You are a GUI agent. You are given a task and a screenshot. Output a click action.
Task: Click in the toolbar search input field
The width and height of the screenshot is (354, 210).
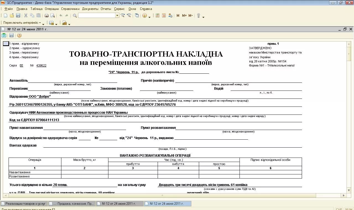[97, 16]
